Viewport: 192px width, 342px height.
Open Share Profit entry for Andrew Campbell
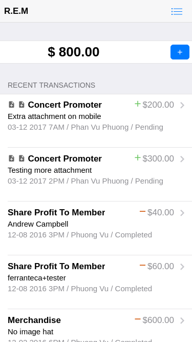[96, 229]
